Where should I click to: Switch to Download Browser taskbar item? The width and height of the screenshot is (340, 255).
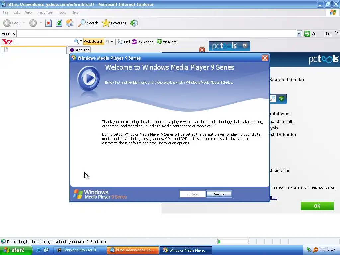tap(80, 250)
